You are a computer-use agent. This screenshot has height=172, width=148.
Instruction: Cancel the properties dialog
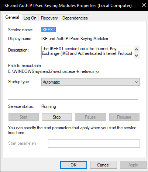pyautogui.click(x=103, y=165)
